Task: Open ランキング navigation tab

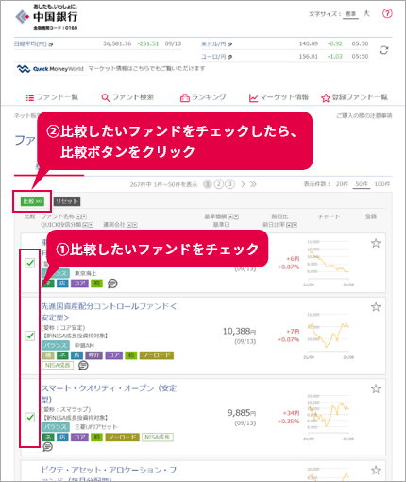Action: pos(203,97)
